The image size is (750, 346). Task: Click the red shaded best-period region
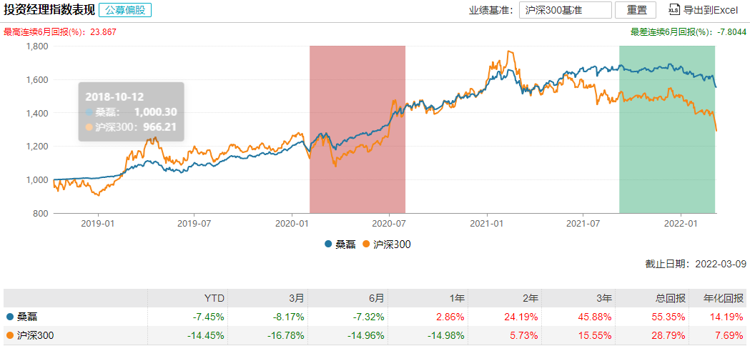point(357,129)
